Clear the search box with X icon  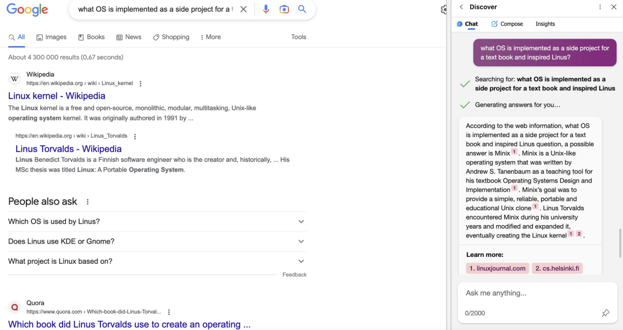click(243, 9)
